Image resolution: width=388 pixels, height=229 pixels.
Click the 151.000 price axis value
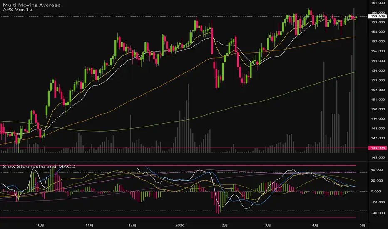pos(378,100)
